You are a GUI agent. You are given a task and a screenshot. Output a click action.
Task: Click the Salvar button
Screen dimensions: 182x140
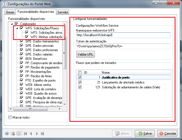145,133
